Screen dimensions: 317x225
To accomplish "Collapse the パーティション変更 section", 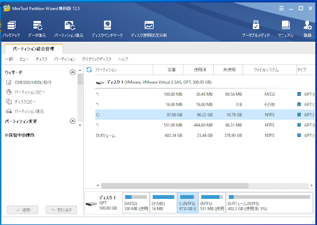I will pos(72,121).
